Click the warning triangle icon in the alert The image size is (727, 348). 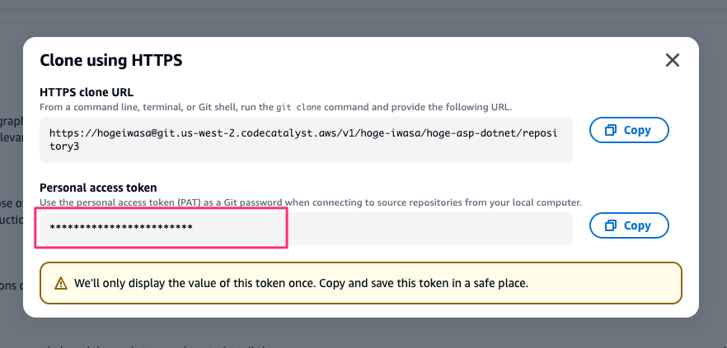(x=61, y=284)
